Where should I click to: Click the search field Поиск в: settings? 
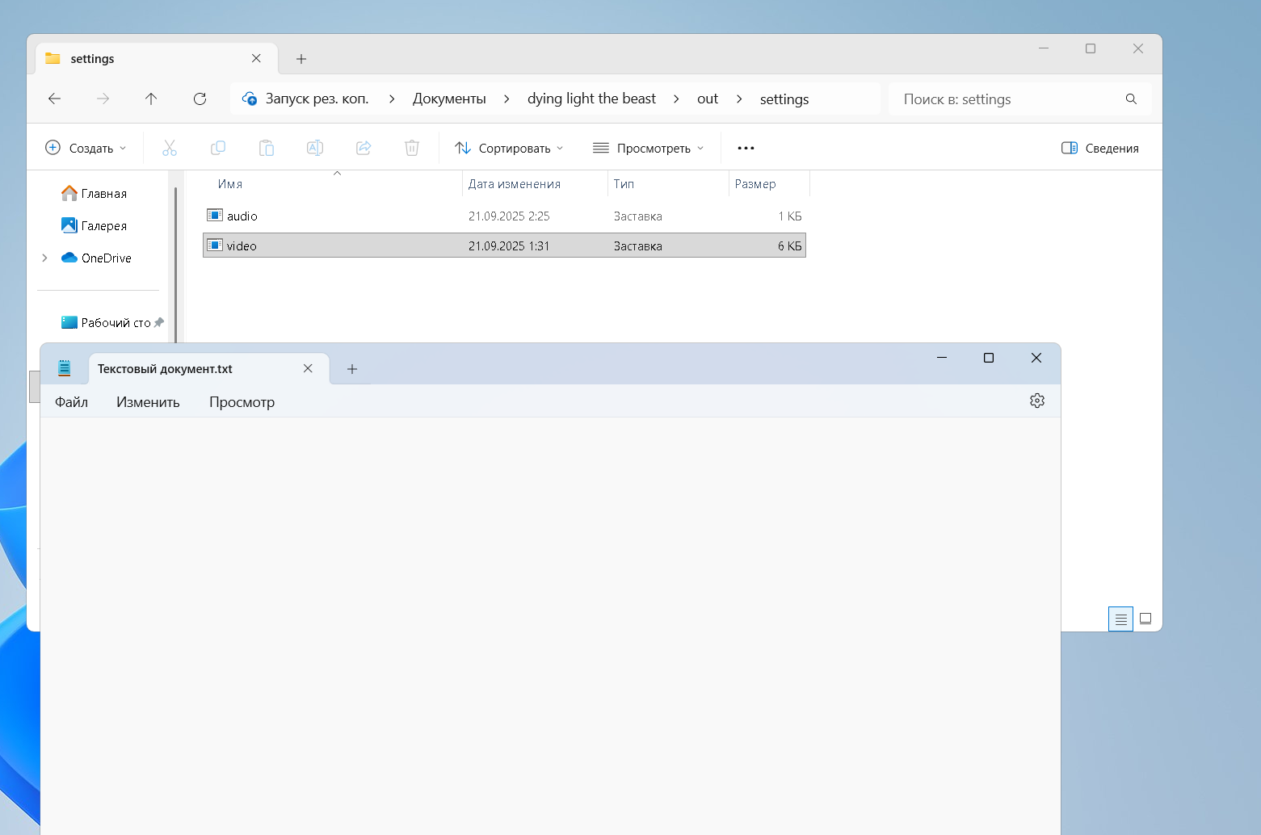(x=1010, y=99)
